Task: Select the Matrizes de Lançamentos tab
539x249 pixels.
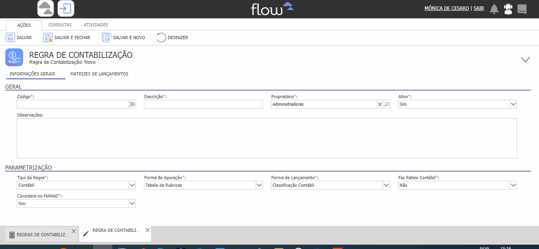Action: pyautogui.click(x=99, y=74)
